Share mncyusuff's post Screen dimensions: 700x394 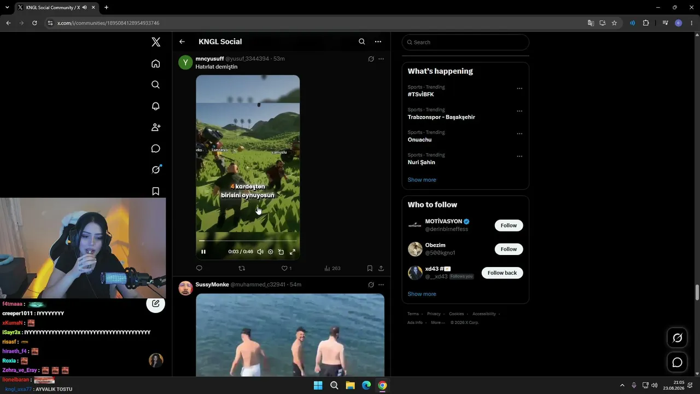(x=381, y=268)
